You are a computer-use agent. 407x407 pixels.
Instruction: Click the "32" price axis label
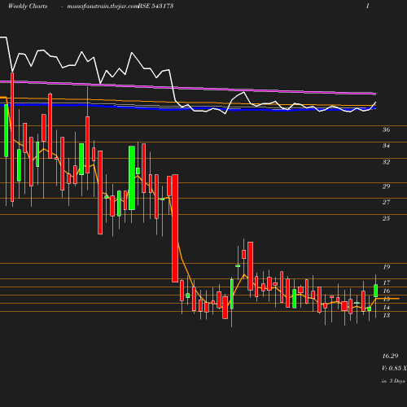tap(386, 162)
